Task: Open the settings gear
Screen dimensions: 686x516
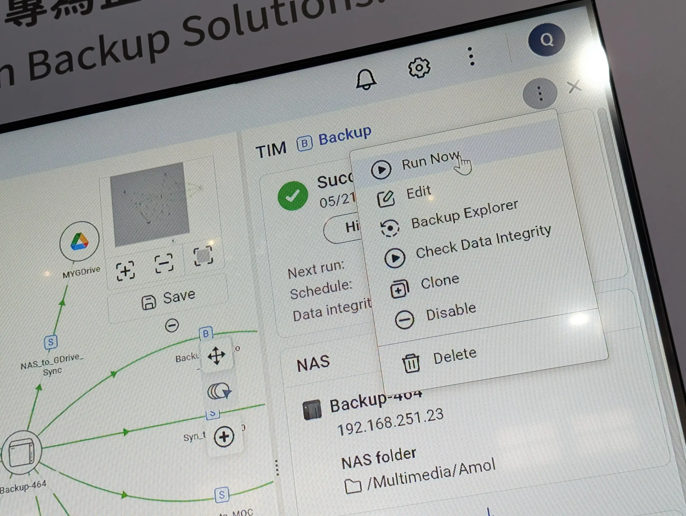Action: (419, 67)
